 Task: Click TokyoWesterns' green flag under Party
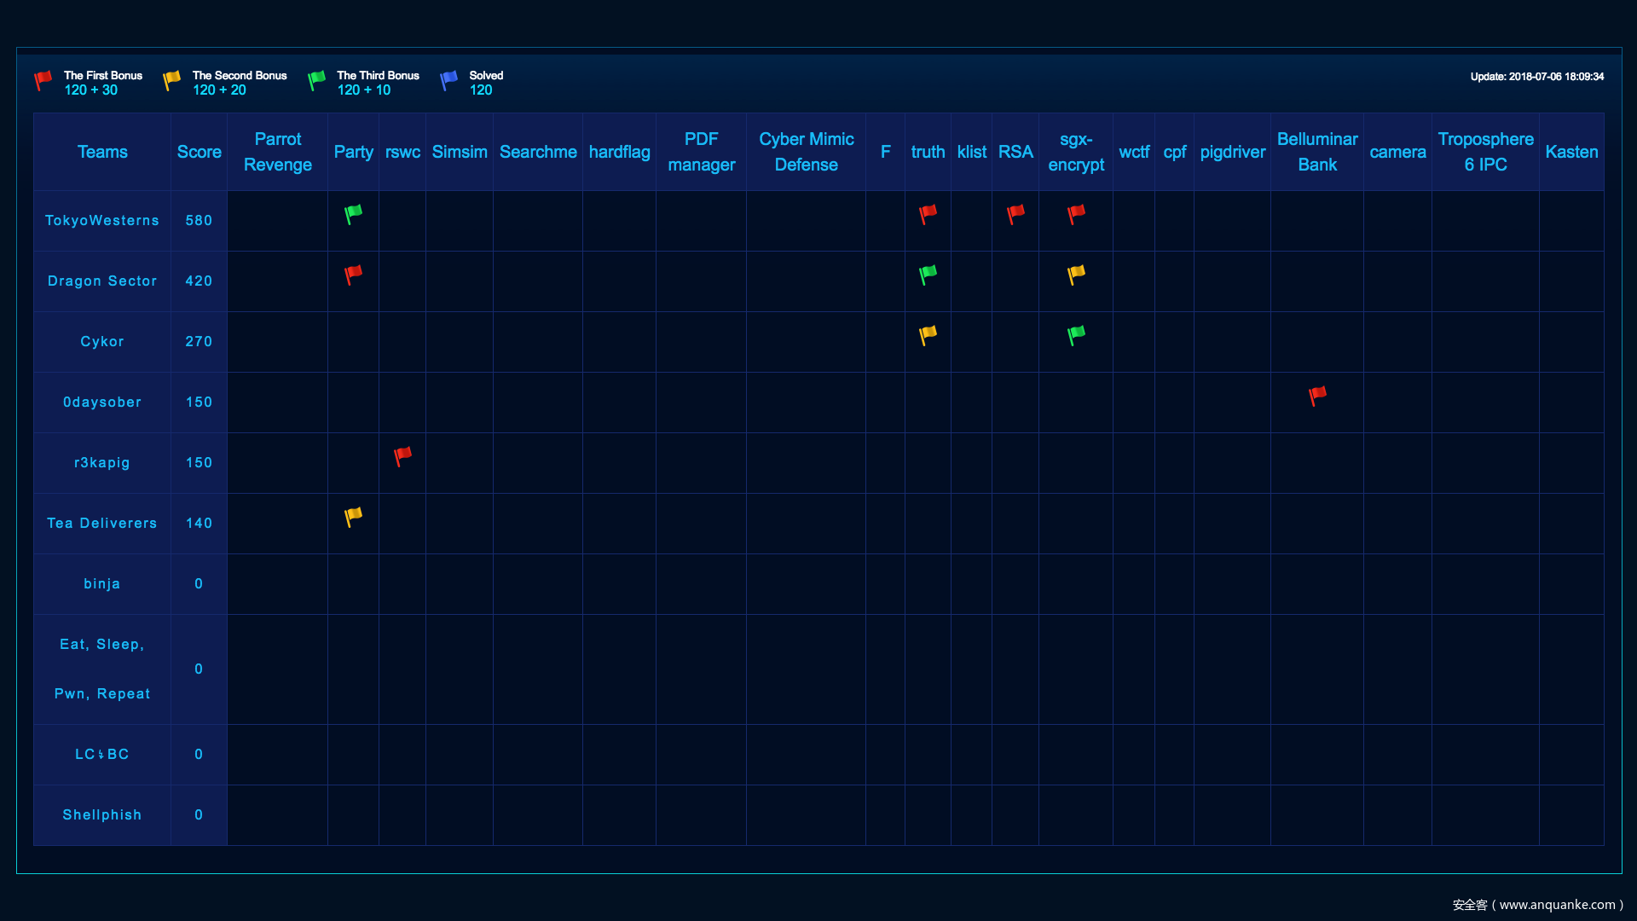pyautogui.click(x=353, y=214)
